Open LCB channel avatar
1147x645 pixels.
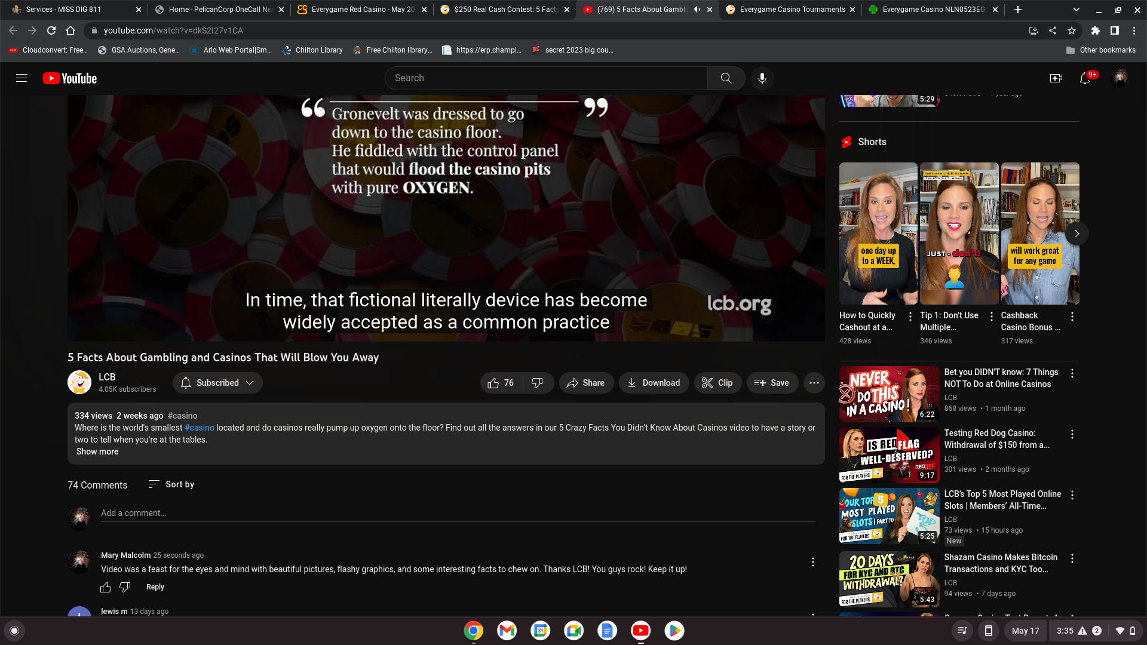pos(79,383)
